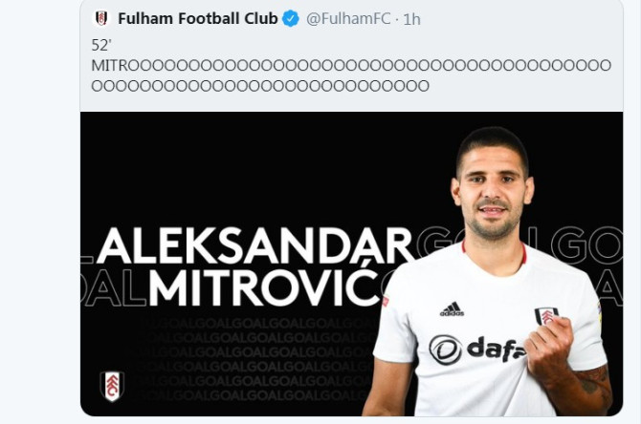641x424 pixels.
Task: Click the blue verified badge
Action: (x=290, y=19)
